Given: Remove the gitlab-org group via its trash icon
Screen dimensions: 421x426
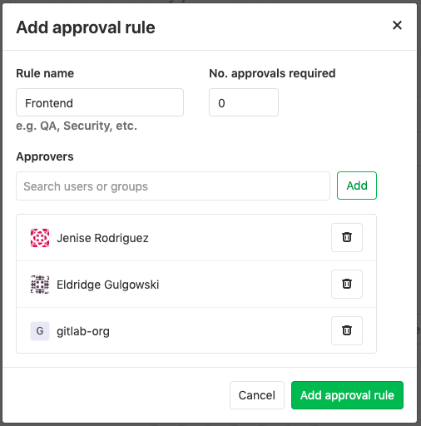Looking at the screenshot, I should [347, 330].
